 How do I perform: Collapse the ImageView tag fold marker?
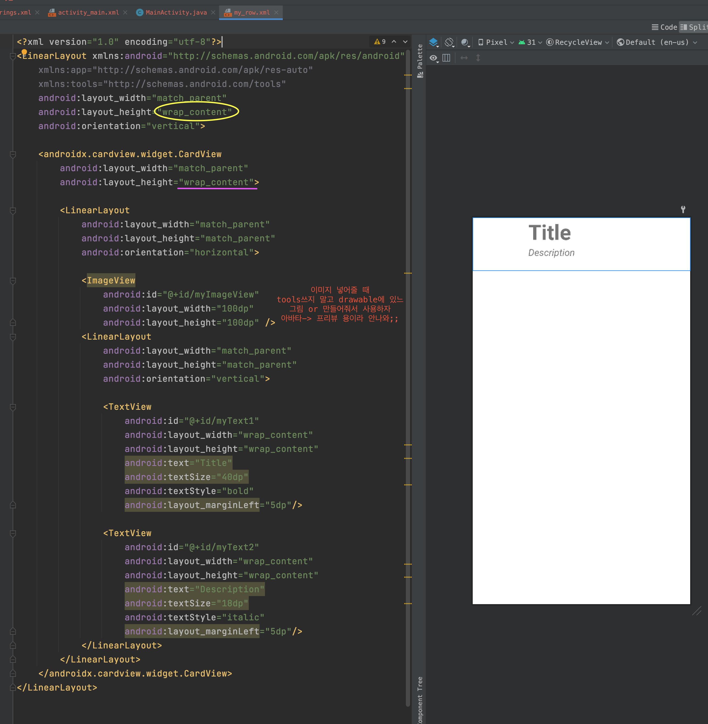click(13, 280)
